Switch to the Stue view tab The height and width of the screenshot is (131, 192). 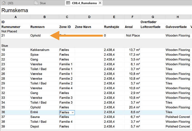(43, 3)
